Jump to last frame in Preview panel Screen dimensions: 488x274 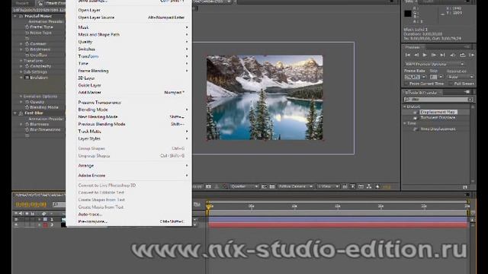[442, 55]
